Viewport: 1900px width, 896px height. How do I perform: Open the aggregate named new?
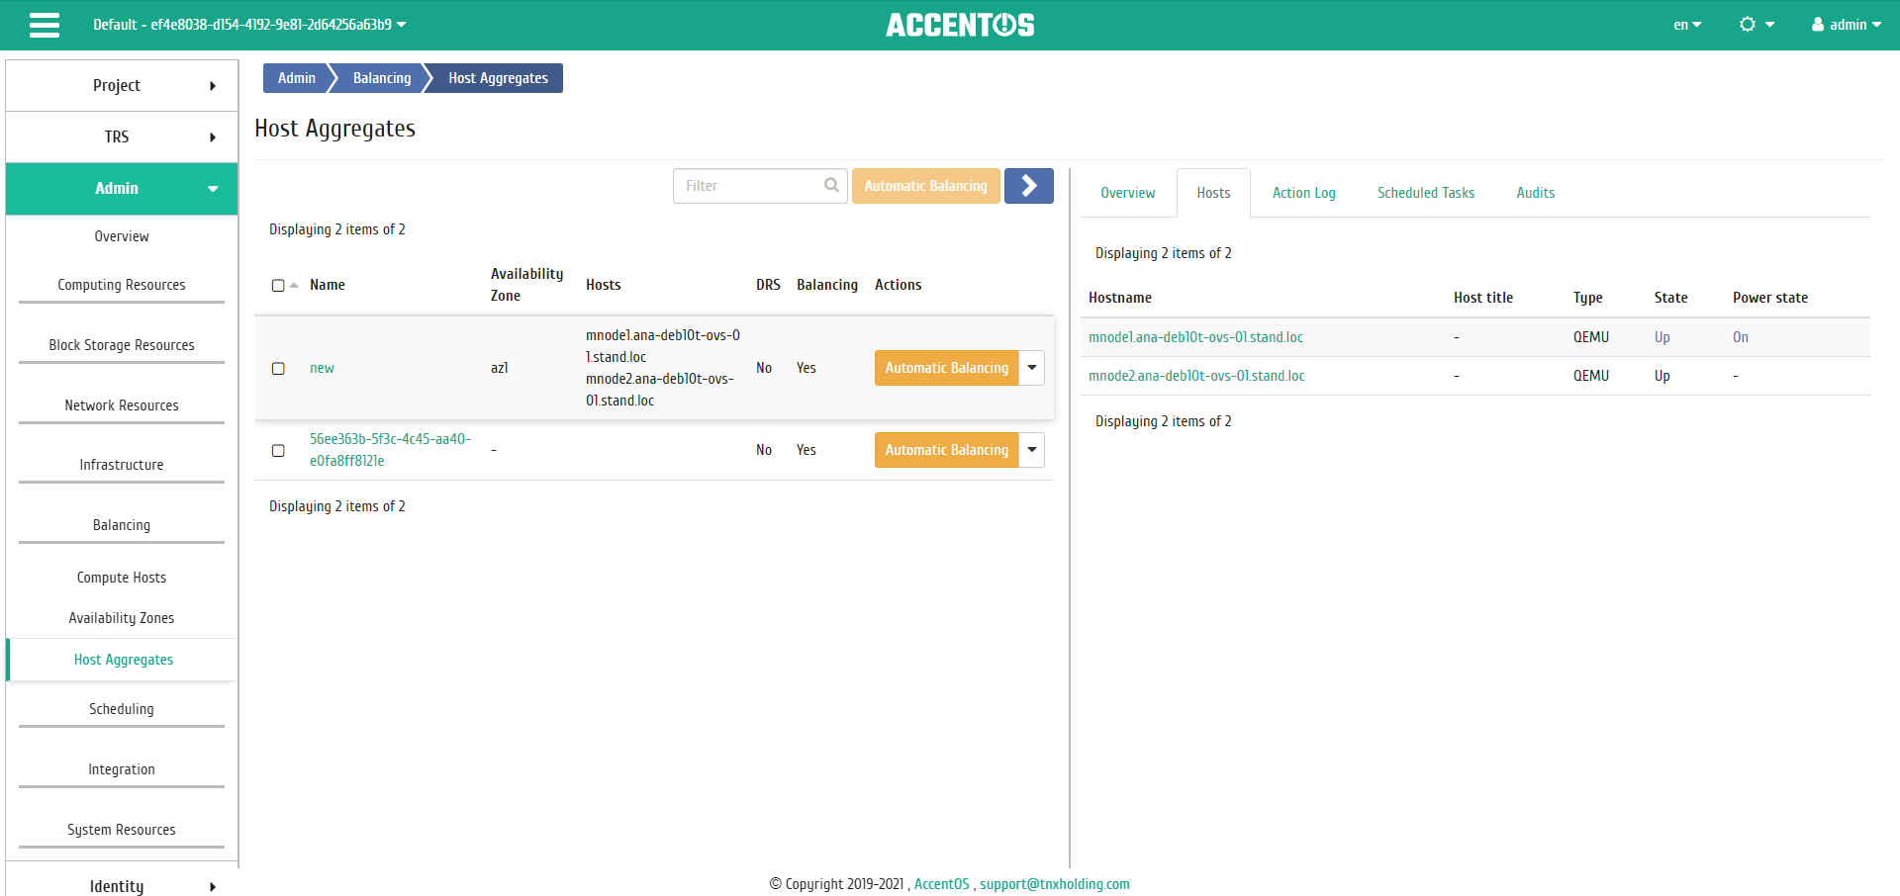pos(322,368)
